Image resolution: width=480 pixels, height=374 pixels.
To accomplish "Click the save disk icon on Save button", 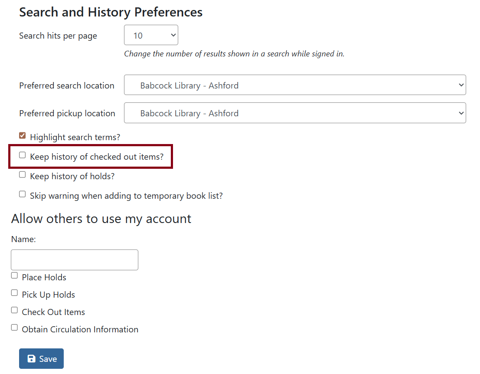I will pos(31,358).
